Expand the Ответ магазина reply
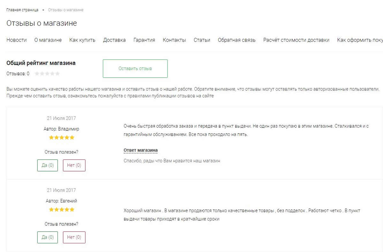The width and height of the screenshot is (383, 252). pos(140,150)
